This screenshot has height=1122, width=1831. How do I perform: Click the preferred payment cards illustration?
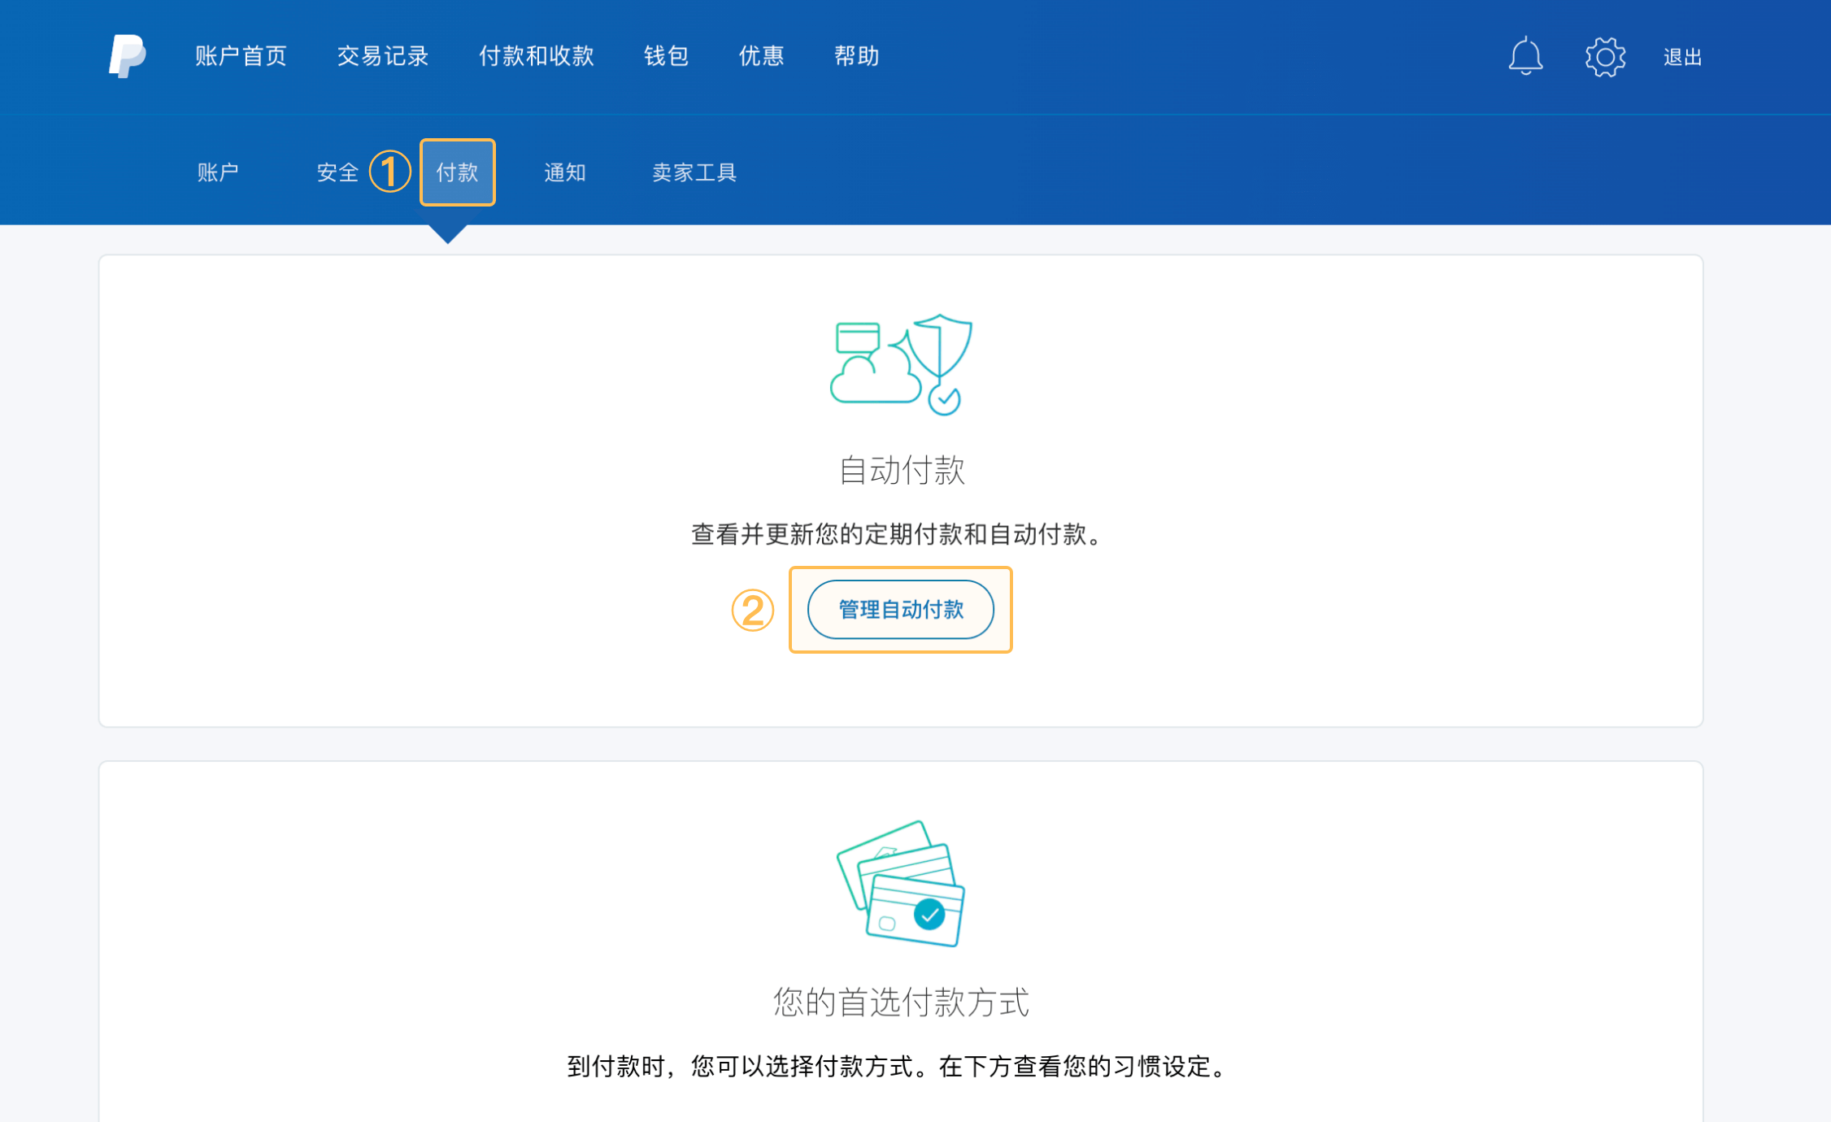(x=901, y=884)
